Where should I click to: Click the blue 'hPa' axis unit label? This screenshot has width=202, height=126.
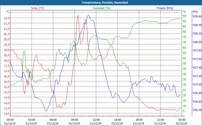195,12
